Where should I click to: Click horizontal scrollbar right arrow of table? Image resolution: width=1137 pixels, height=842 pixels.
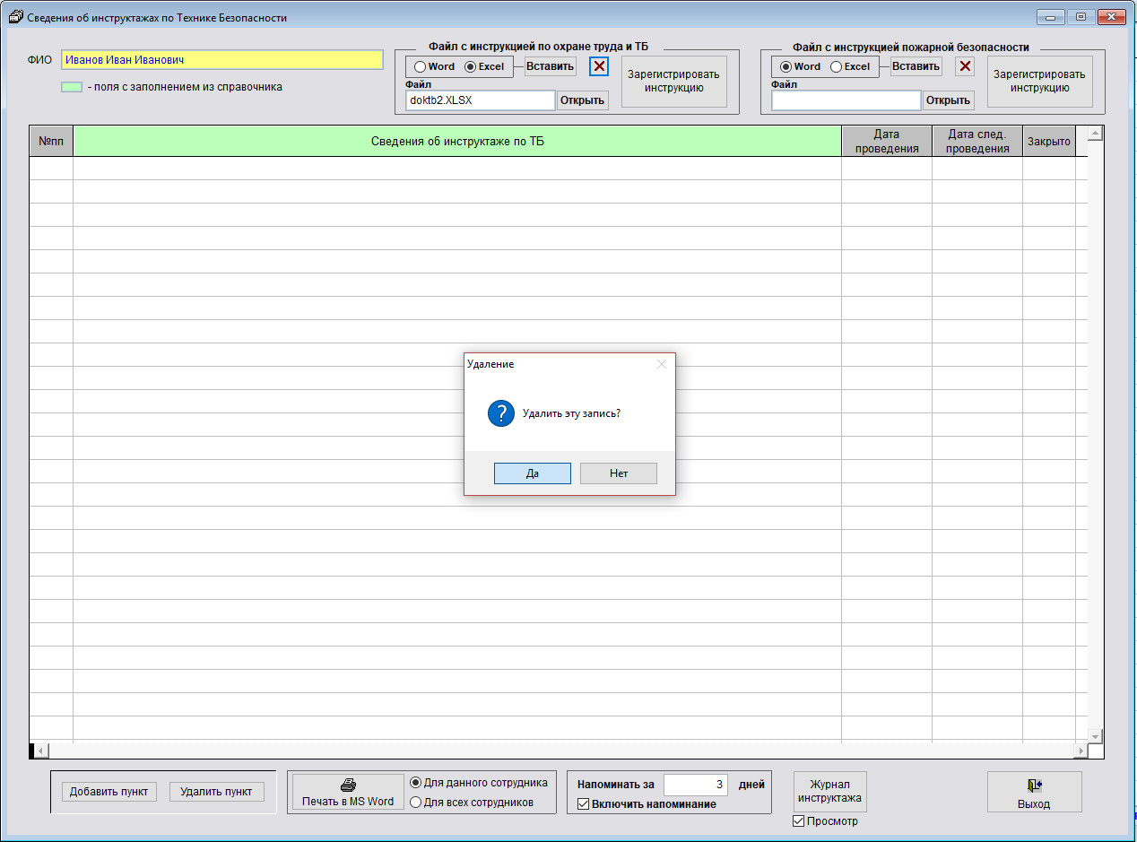click(x=1081, y=751)
